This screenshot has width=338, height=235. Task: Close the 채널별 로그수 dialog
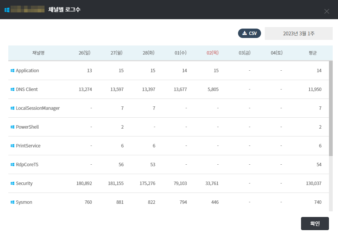point(327,11)
